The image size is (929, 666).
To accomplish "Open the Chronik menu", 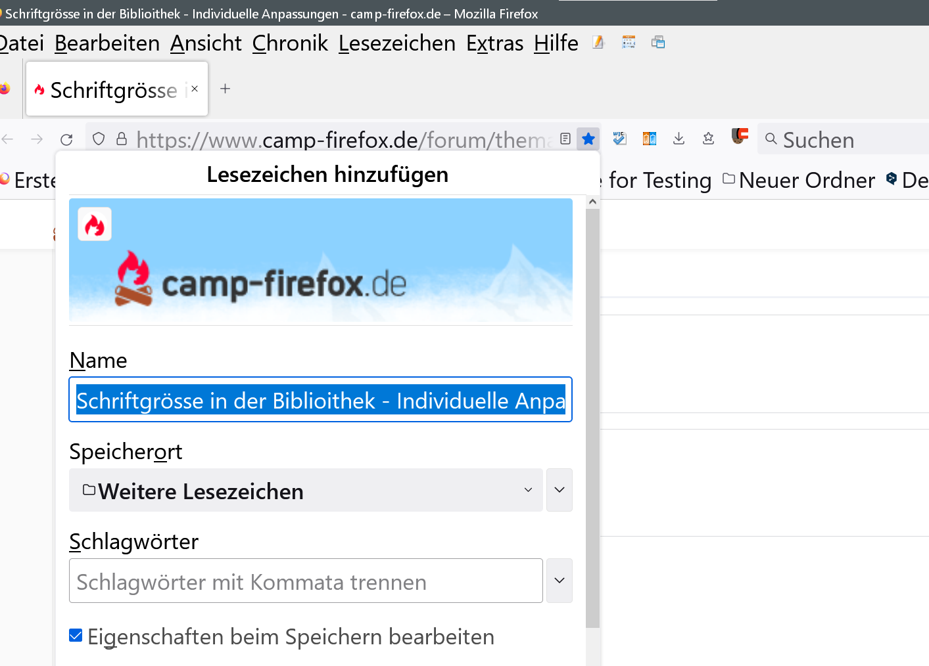I will tap(290, 43).
